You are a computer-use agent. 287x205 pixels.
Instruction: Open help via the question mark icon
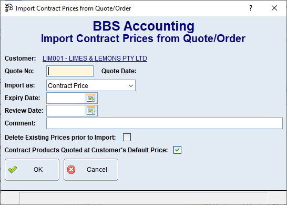coord(251,8)
